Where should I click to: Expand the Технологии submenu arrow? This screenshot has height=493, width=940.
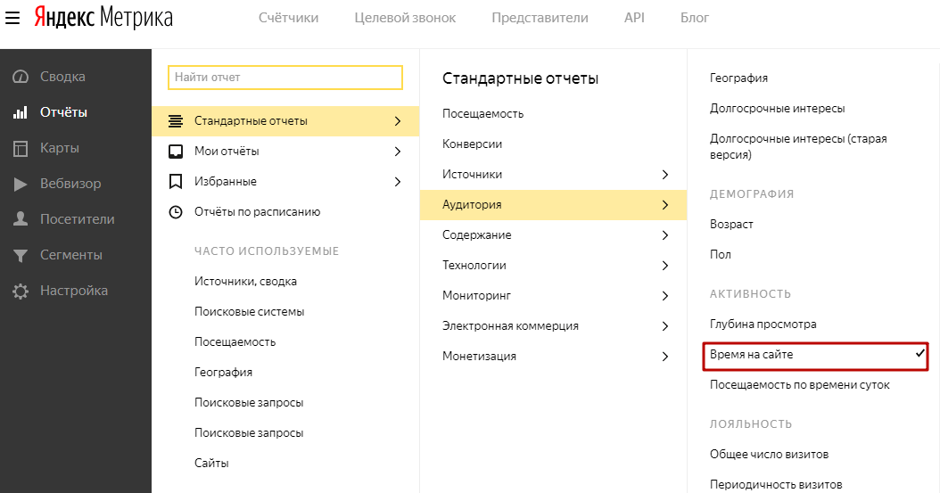click(664, 266)
